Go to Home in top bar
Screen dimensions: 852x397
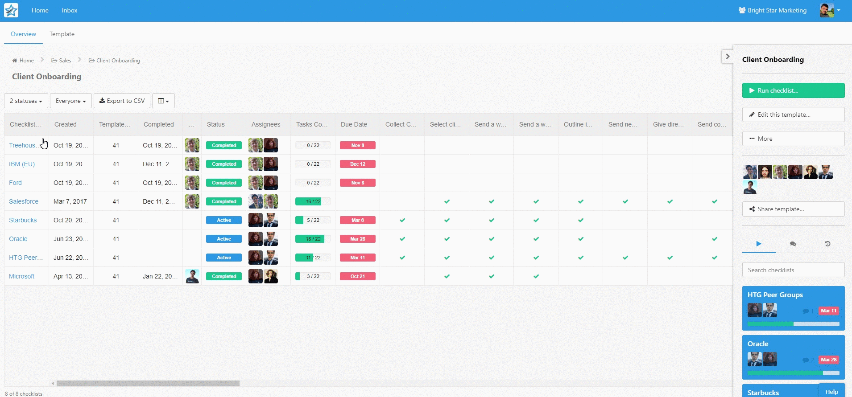pyautogui.click(x=40, y=10)
